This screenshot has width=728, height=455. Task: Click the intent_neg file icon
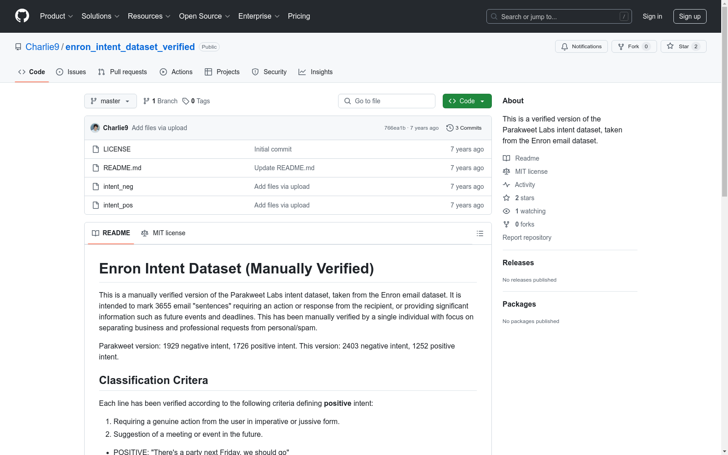[x=96, y=187]
